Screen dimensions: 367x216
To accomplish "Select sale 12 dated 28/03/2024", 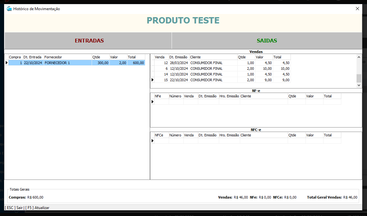I will pos(206,63).
